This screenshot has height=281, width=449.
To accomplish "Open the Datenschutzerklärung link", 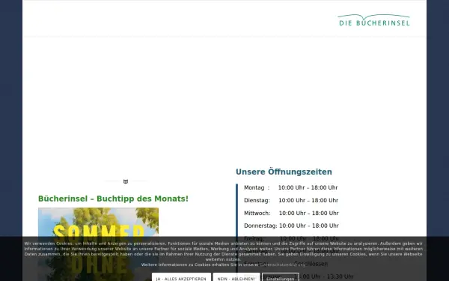I will tap(282, 265).
